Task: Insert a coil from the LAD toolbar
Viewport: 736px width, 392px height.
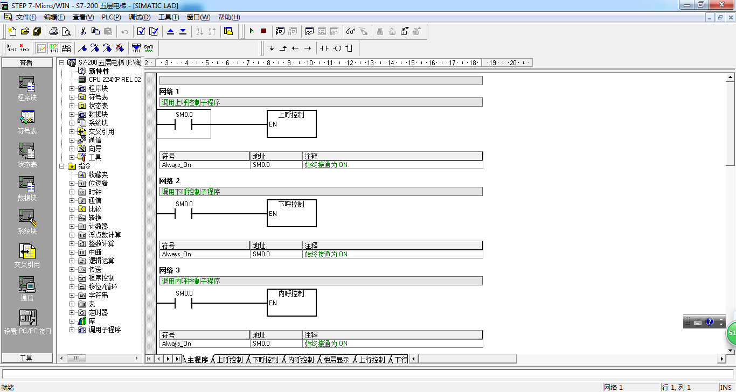Action: tap(337, 48)
